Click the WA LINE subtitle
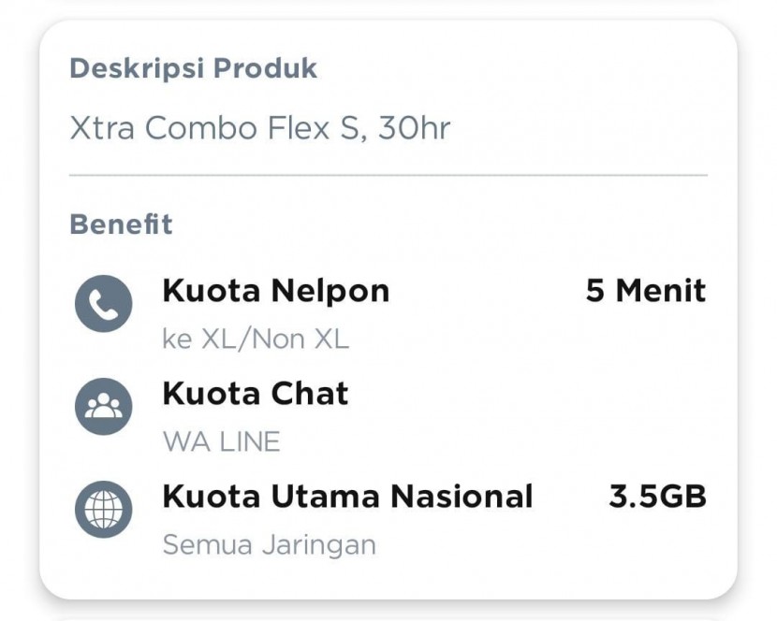 pyautogui.click(x=222, y=441)
